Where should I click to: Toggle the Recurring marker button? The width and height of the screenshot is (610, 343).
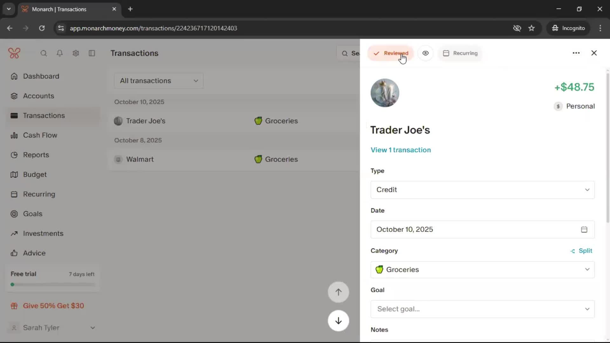click(460, 53)
